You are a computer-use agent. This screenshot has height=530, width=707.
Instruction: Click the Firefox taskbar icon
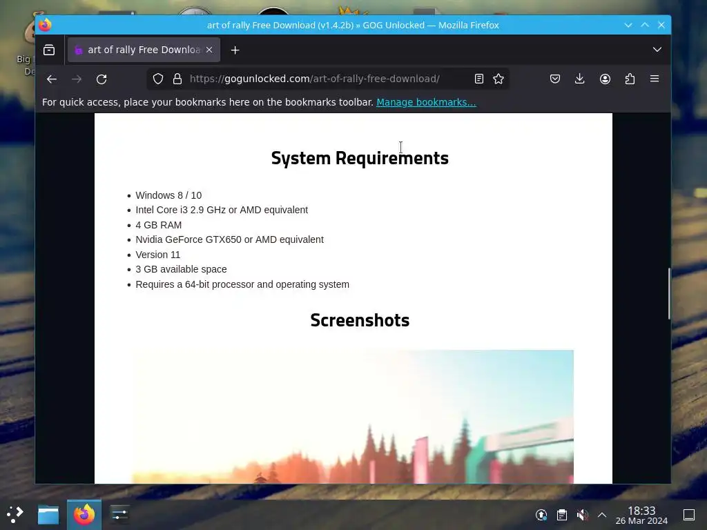(x=84, y=515)
